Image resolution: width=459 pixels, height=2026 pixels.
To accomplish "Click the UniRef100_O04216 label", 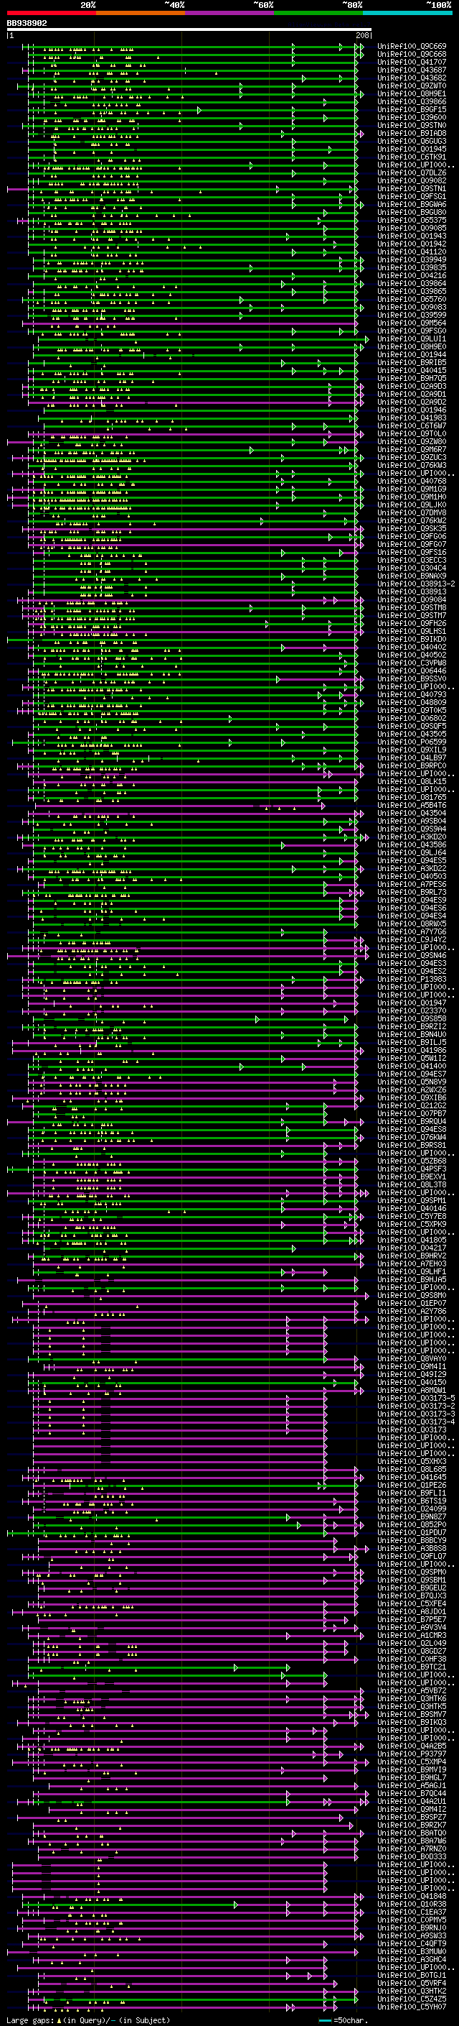I will coord(412,275).
